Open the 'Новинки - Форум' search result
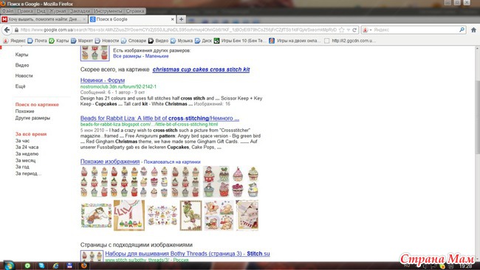The height and width of the screenshot is (270, 480). [x=103, y=80]
